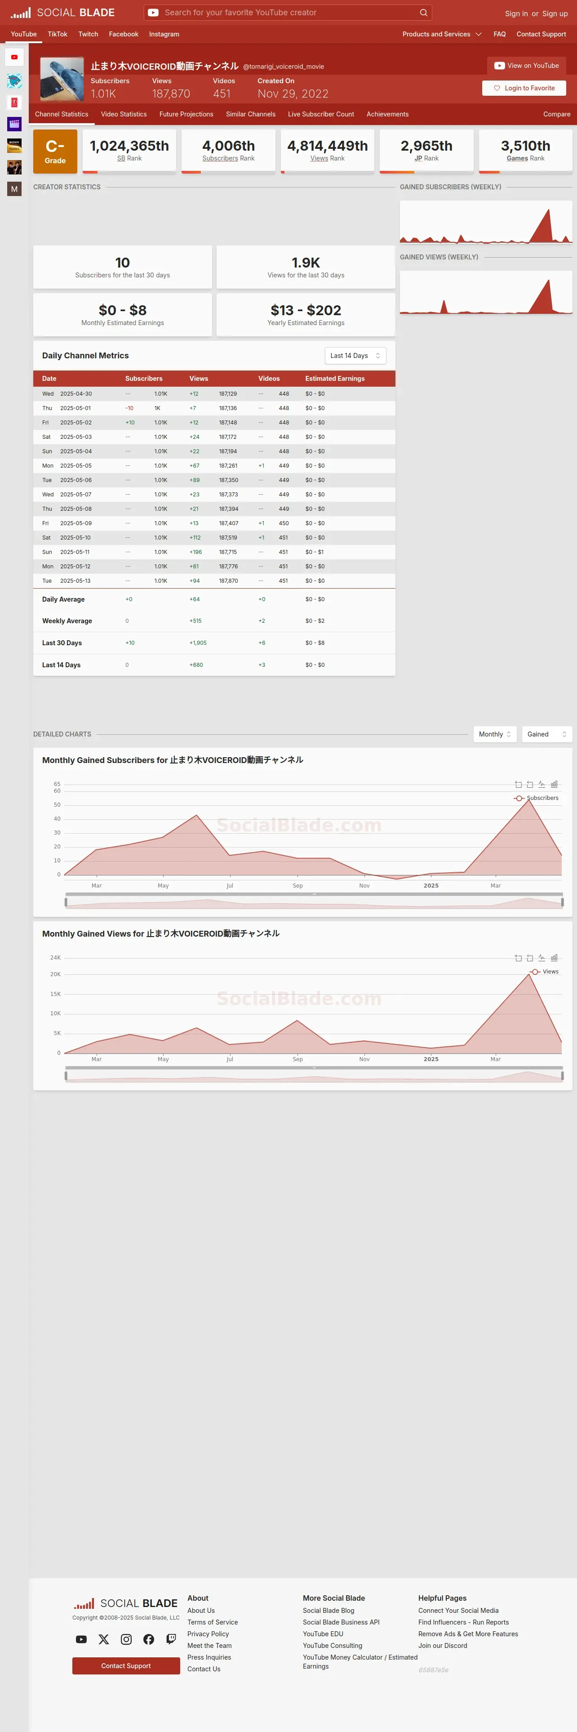577x1732 pixels.
Task: Open the Future Projections tab
Action: [186, 114]
